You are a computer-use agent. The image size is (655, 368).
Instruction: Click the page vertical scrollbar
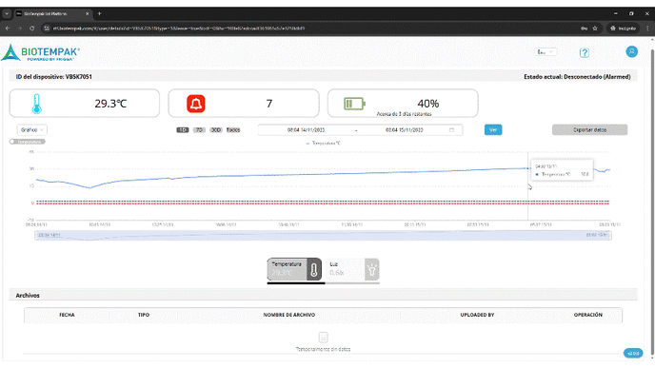click(x=652, y=201)
